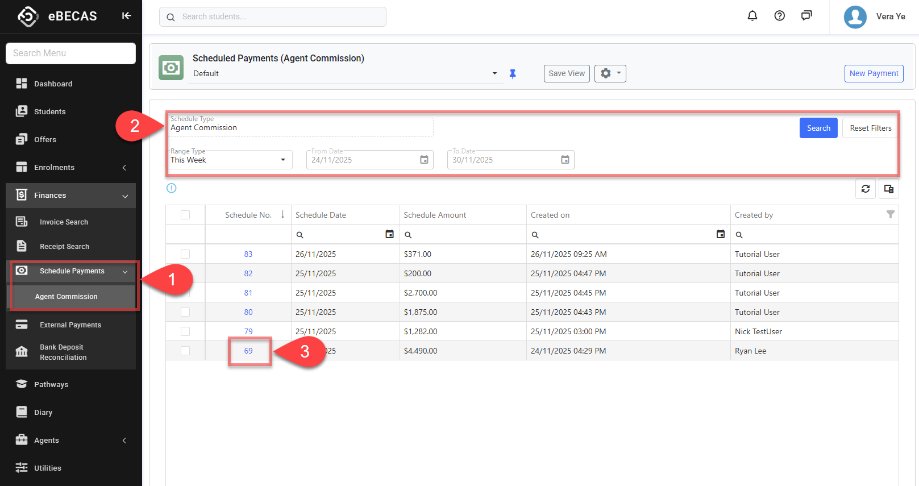
Task: Tick the checkbox for schedule 83
Action: [x=185, y=254]
